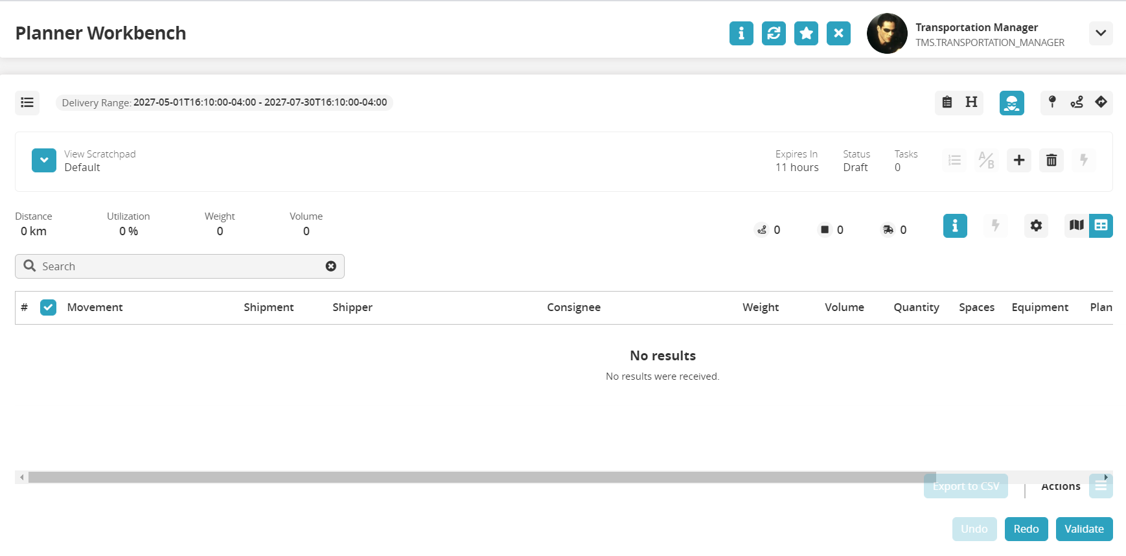Click the Delivery Range filter chip

[x=224, y=102]
